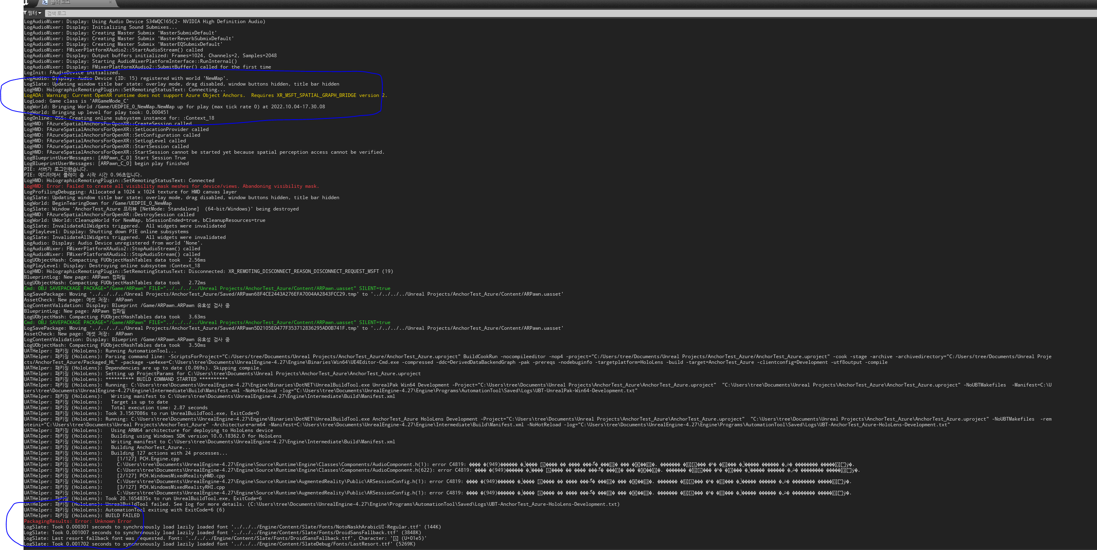
Task: Select the 'Output buffers initialized: Frames=1024' line
Action: point(150,55)
